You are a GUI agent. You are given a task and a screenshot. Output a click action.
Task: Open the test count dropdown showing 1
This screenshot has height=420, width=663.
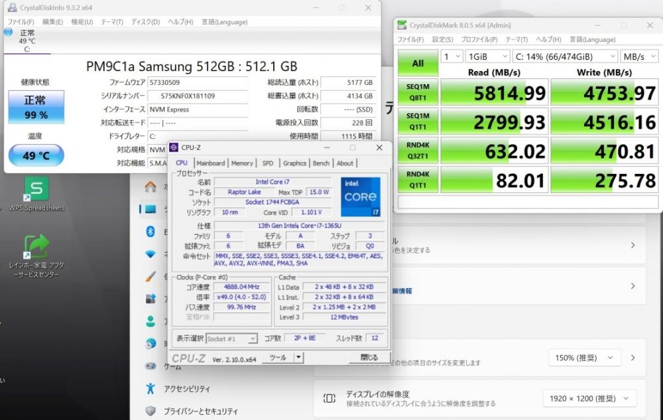[451, 56]
